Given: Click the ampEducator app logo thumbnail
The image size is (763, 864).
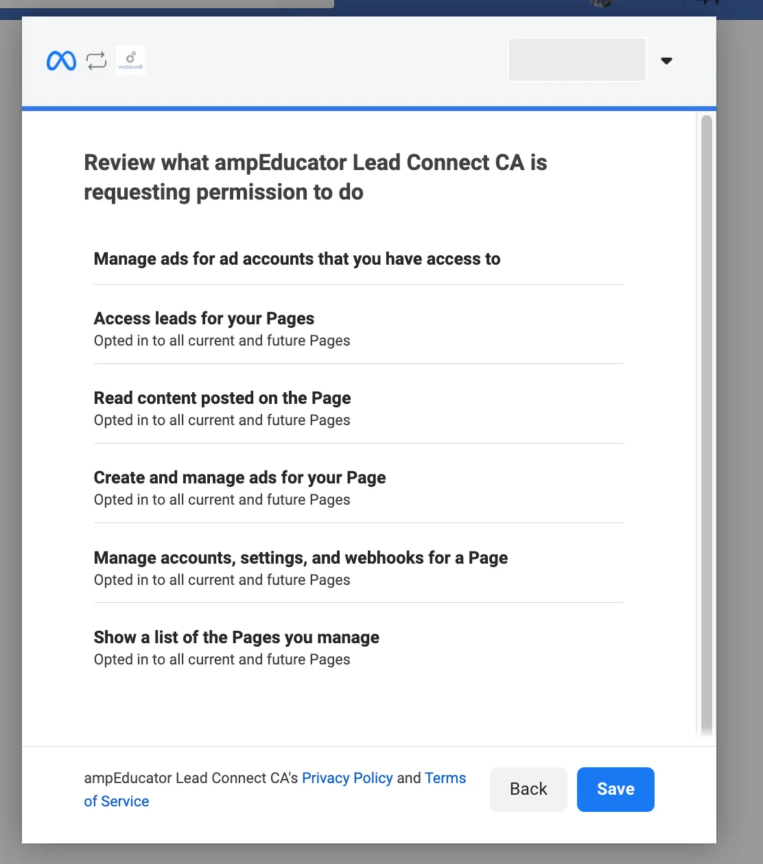Looking at the screenshot, I should coord(130,60).
